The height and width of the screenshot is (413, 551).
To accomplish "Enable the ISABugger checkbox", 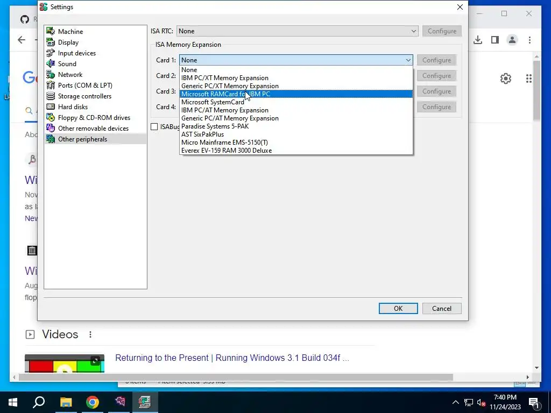I will click(x=154, y=127).
